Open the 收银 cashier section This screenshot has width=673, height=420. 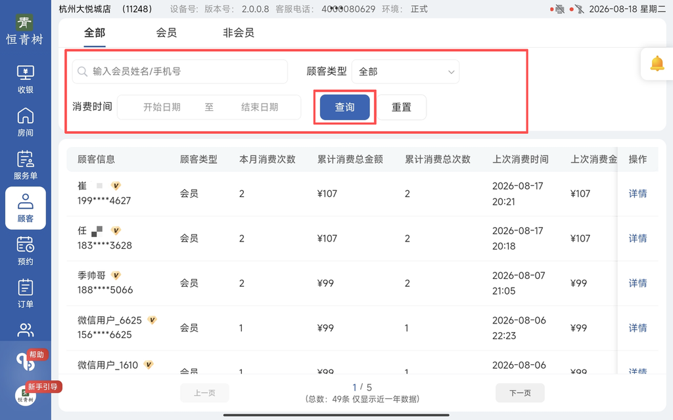tap(26, 79)
